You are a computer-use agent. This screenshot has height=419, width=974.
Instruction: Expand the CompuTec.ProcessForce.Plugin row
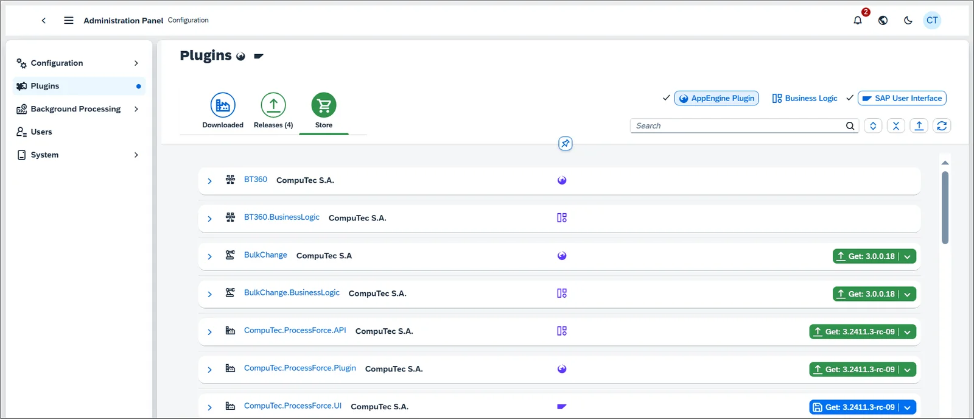coord(209,370)
